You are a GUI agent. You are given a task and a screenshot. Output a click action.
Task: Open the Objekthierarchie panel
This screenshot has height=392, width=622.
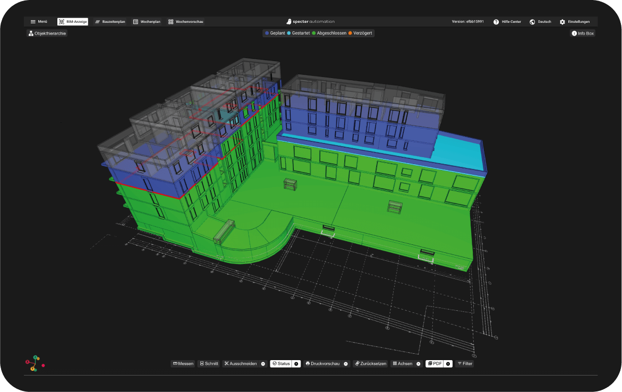[47, 33]
